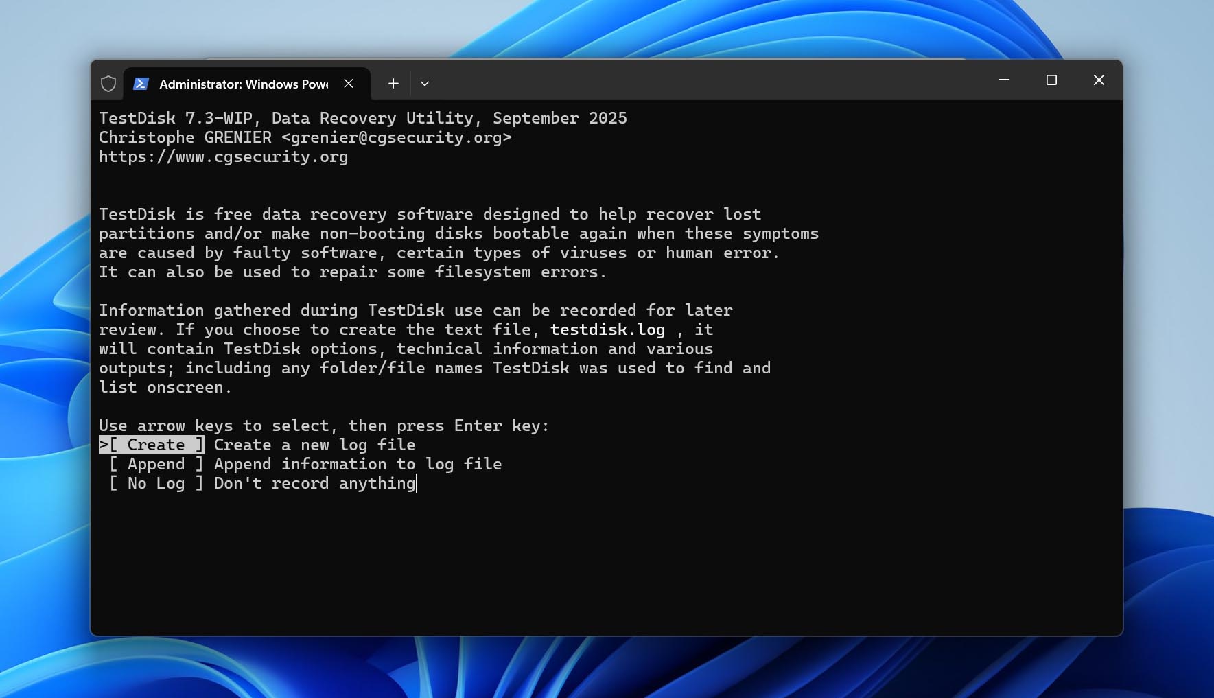Minimize the terminal window
This screenshot has height=698, width=1214.
click(x=1004, y=80)
